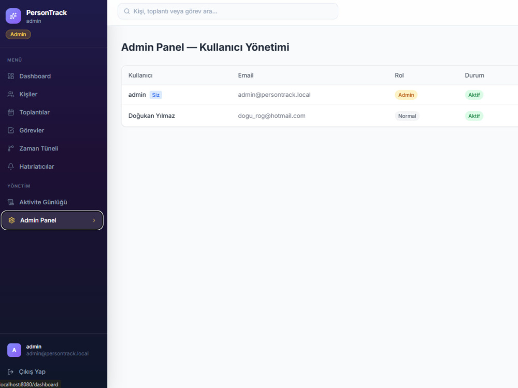The height and width of the screenshot is (388, 518).
Task: Select the Hatırlatıcılar menu entry
Action: 52,167
